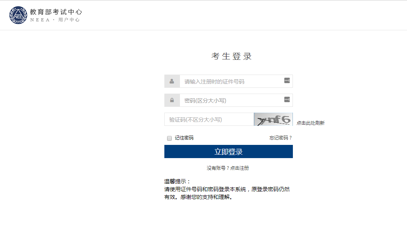Click the autofill icon in password field
This screenshot has width=407, height=242.
(287, 99)
